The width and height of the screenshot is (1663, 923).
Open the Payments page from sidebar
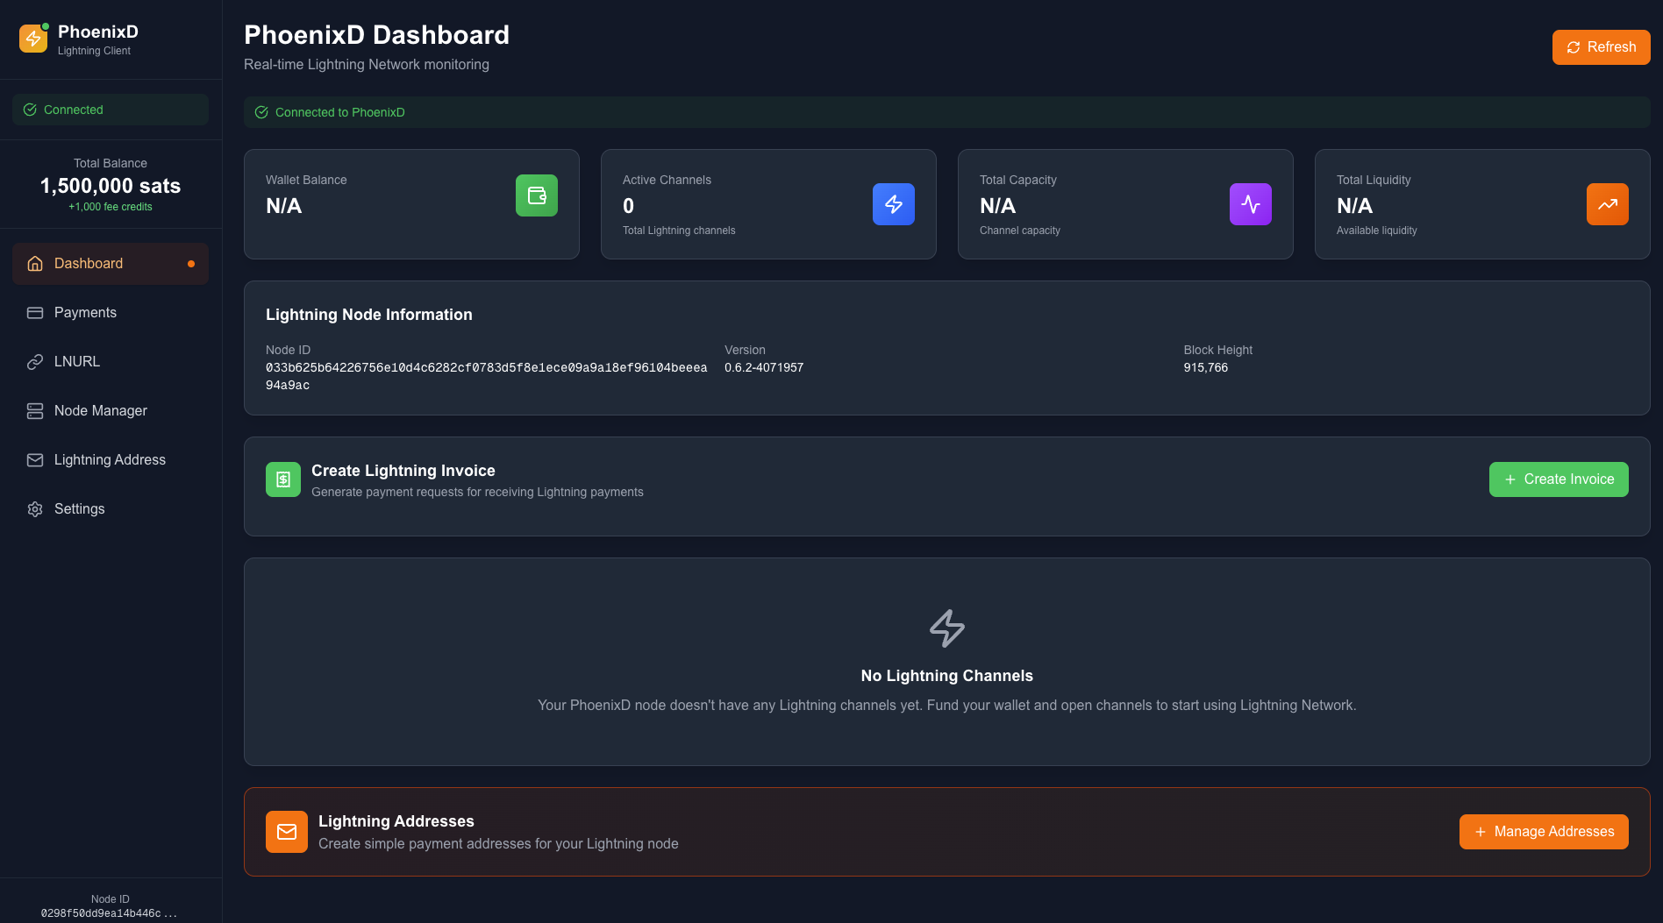[111, 313]
